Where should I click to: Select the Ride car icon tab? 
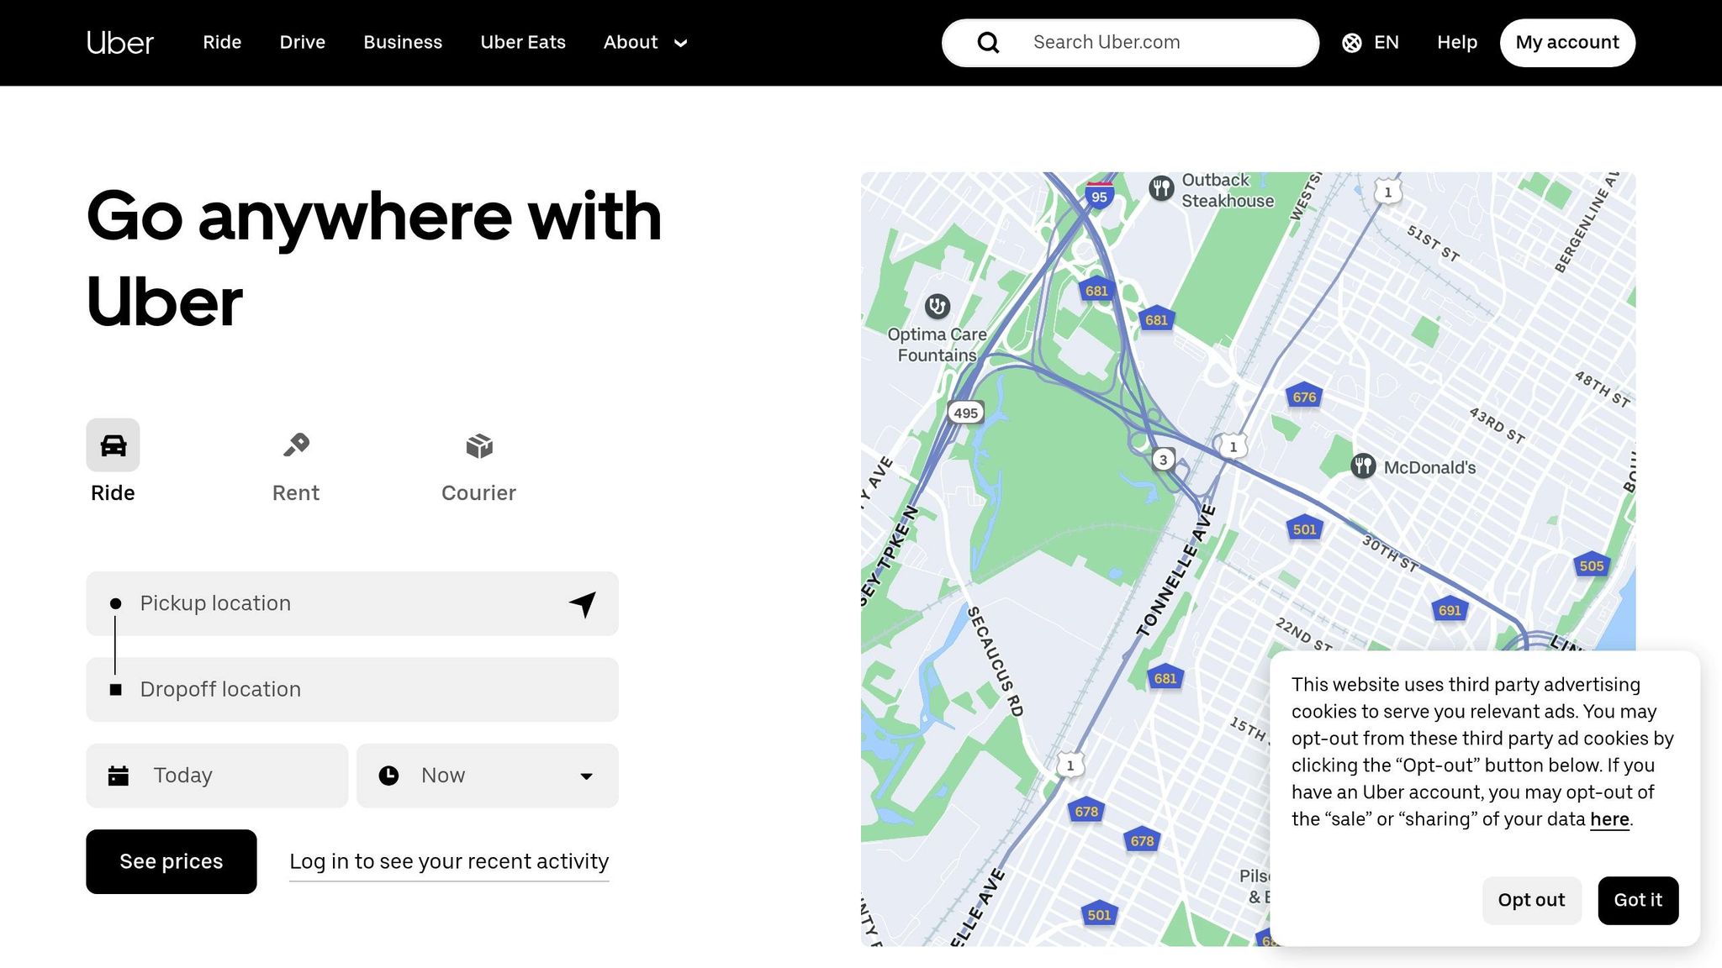(x=113, y=445)
